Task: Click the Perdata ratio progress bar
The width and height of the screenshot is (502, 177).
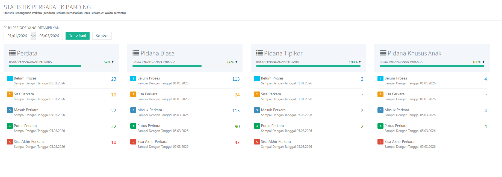Action: (x=45, y=66)
